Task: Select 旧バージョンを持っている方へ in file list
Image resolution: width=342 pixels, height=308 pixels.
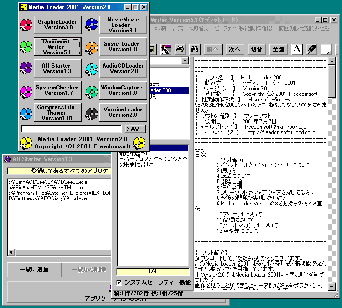Action: (153, 159)
